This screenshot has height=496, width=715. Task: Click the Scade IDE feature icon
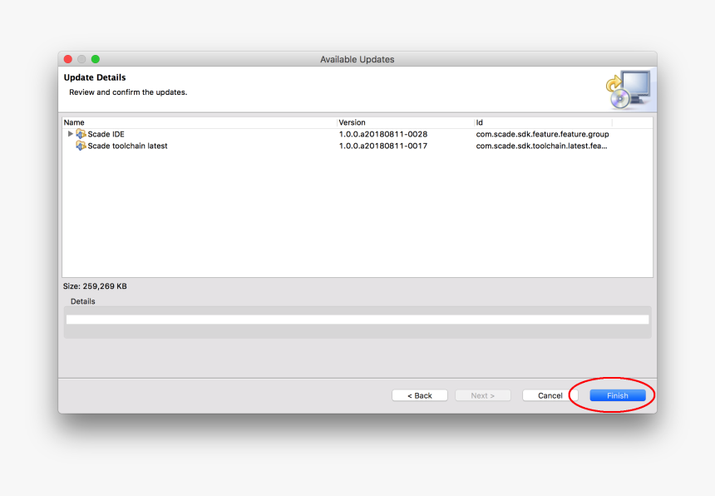click(81, 134)
